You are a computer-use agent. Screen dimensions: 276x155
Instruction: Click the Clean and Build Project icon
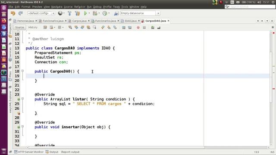77,13
